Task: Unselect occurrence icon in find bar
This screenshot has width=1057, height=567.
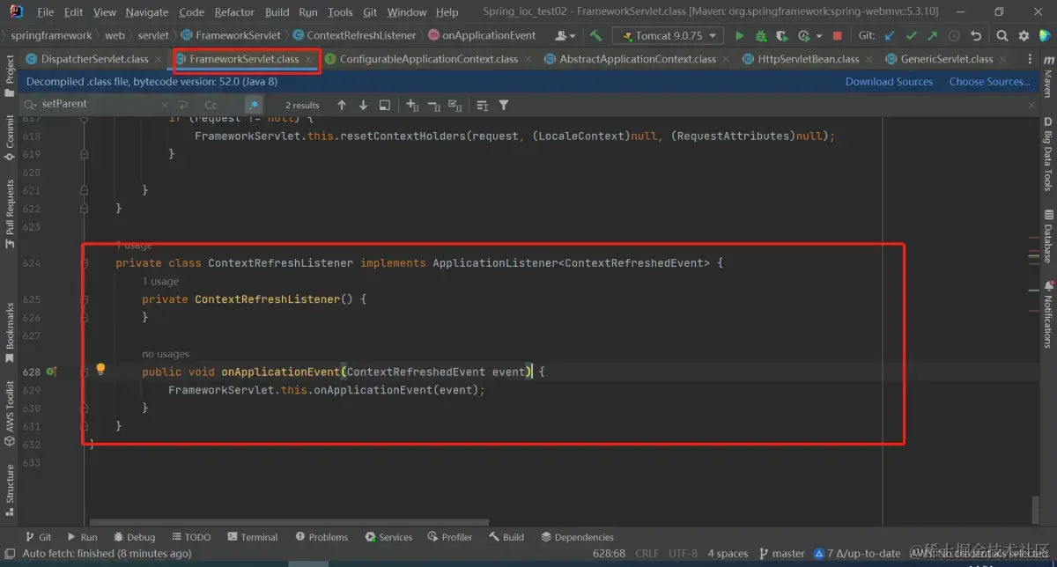Action: coord(433,105)
